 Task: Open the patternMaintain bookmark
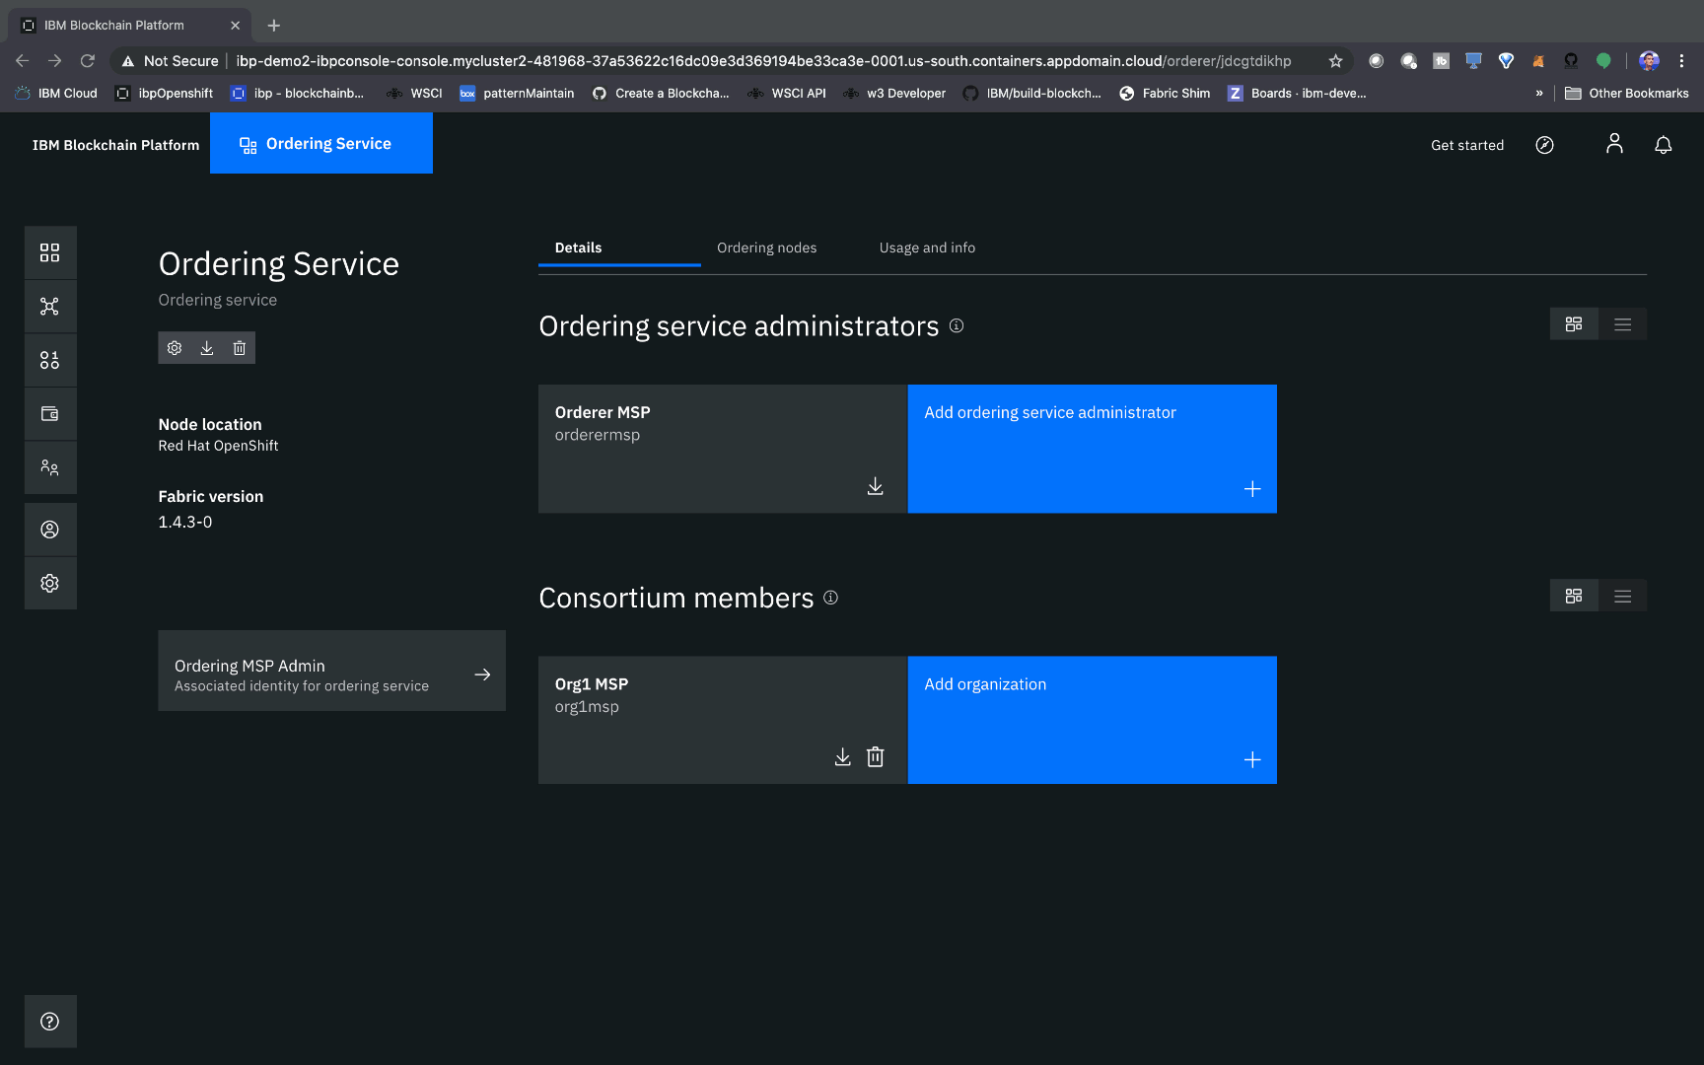(518, 94)
